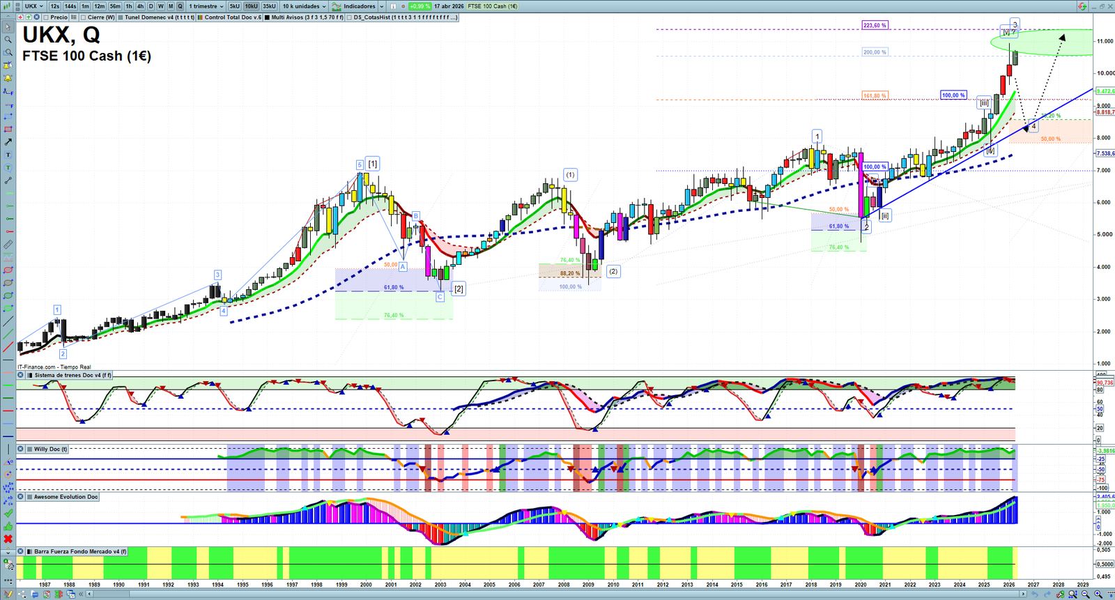
Task: Toggle the DS_CotasHist indicator checkbox
Action: click(350, 17)
